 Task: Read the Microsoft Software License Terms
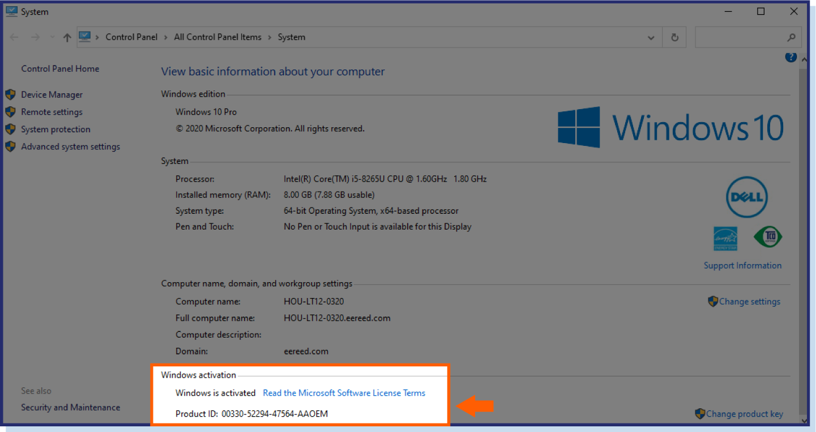click(344, 392)
